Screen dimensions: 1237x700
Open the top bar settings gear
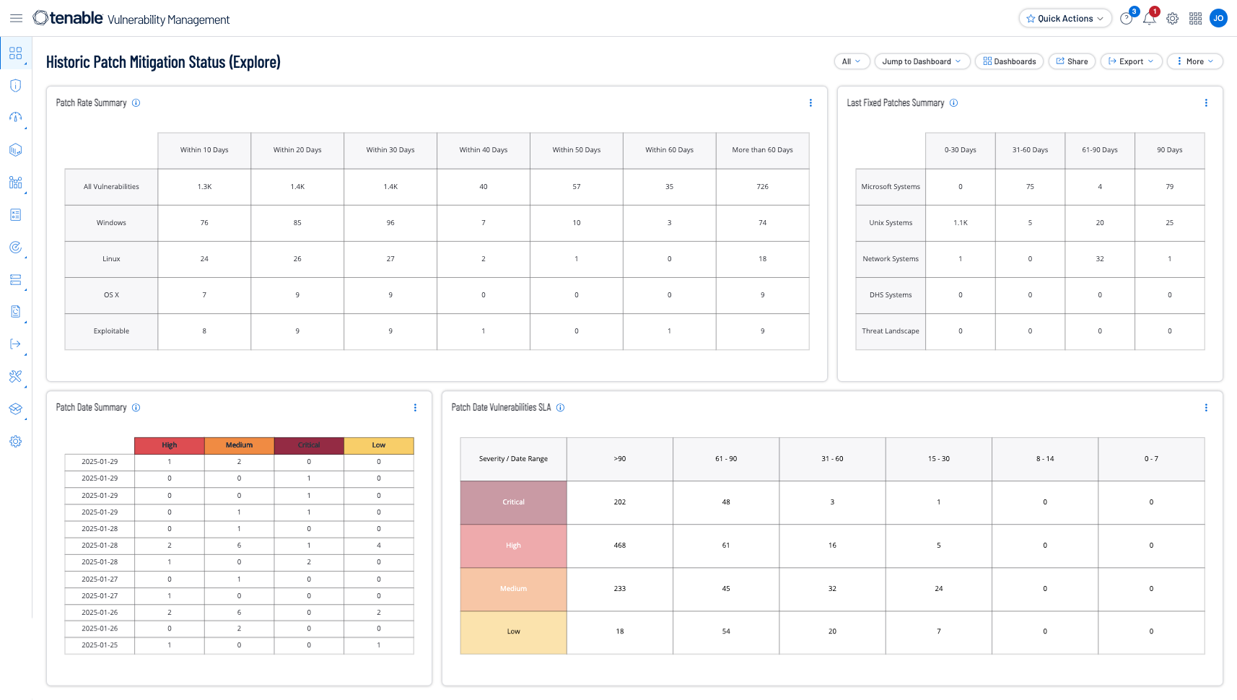coord(1173,19)
